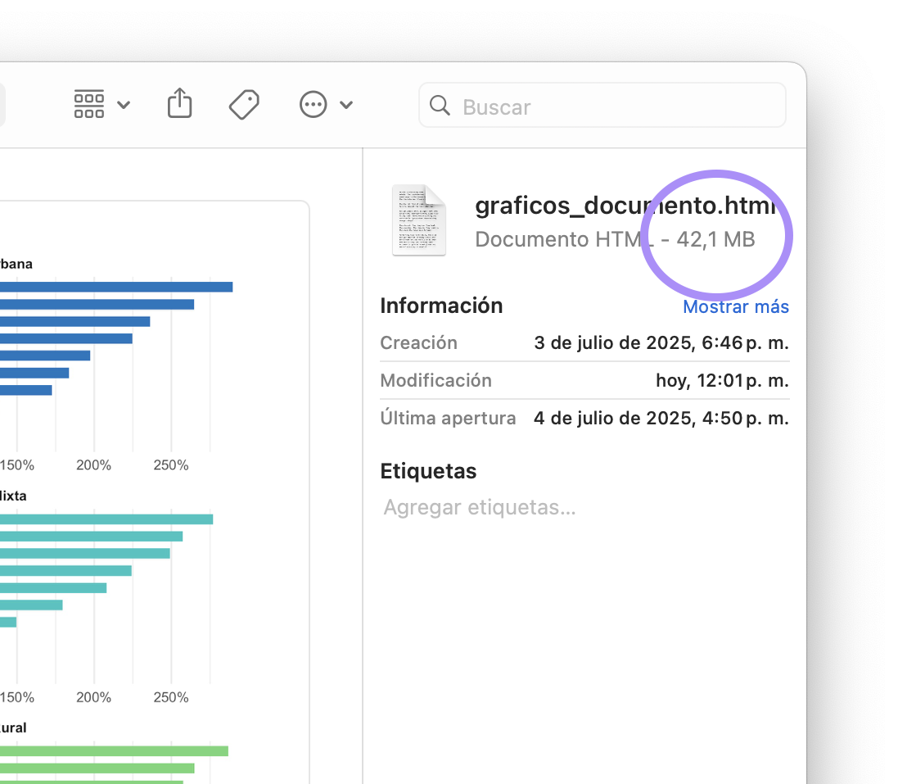This screenshot has width=898, height=784.
Task: Click the Share icon in toolbar
Action: 179,104
